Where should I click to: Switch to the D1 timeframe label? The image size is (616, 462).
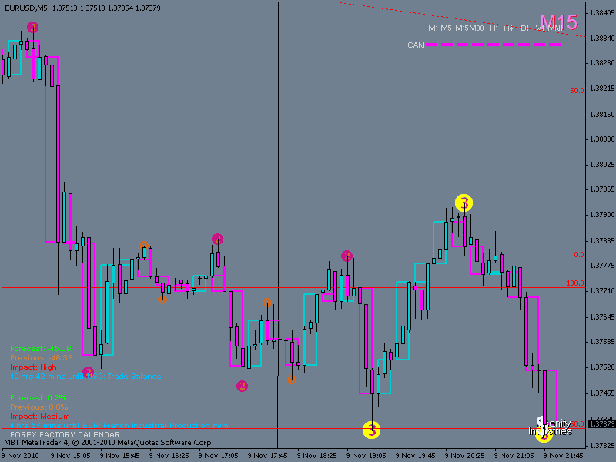pos(524,28)
